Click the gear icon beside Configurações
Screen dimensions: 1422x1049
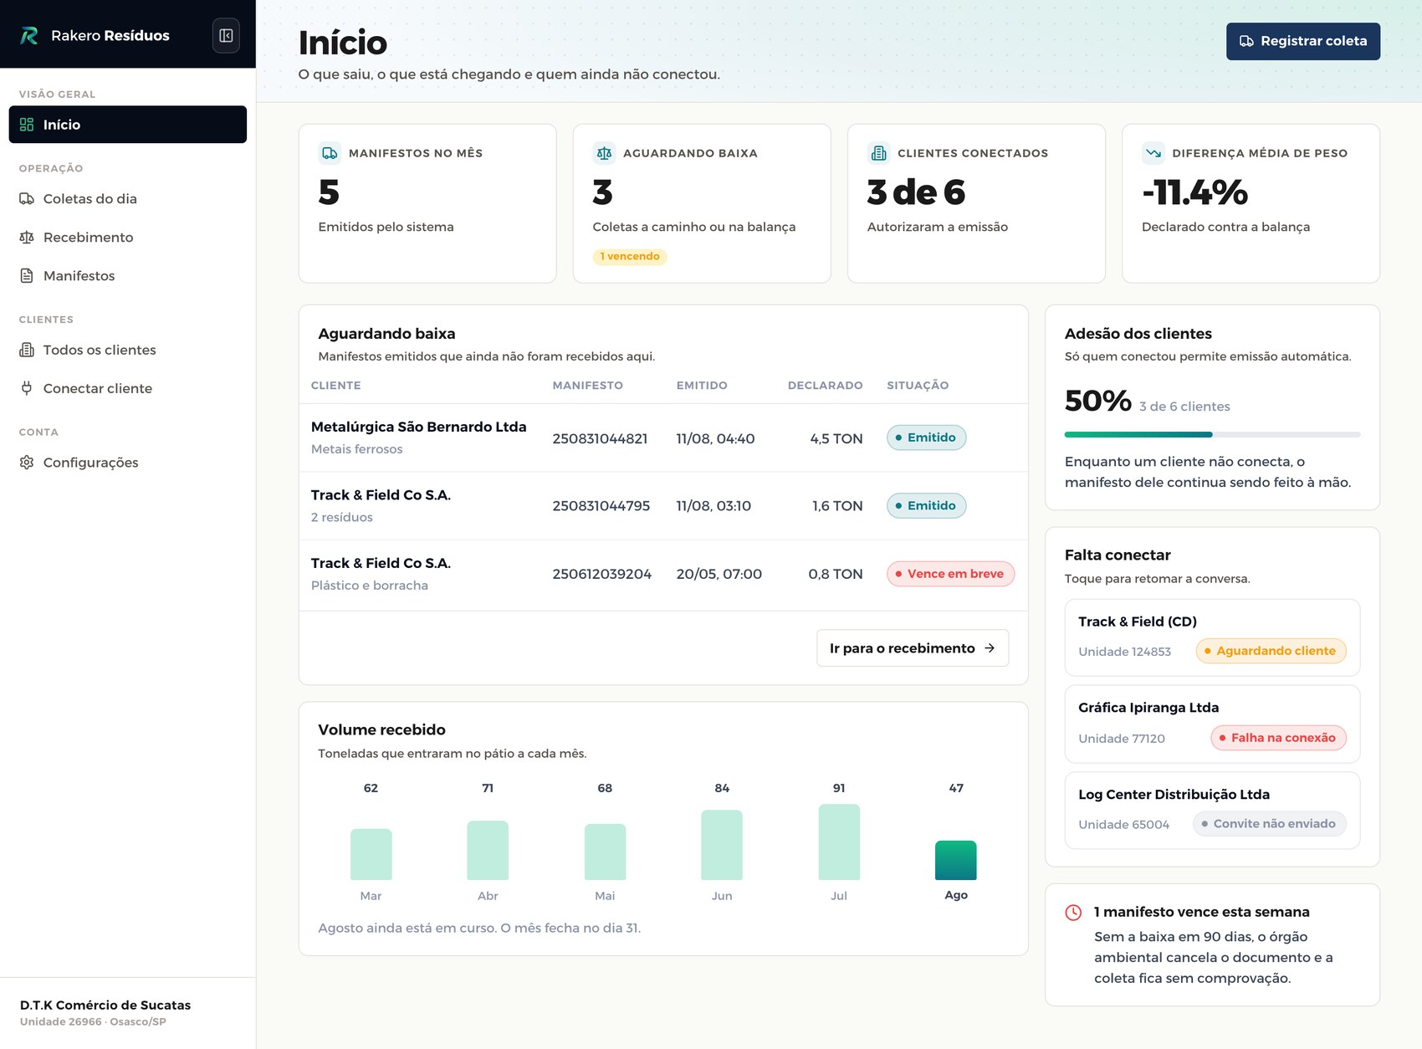[27, 463]
